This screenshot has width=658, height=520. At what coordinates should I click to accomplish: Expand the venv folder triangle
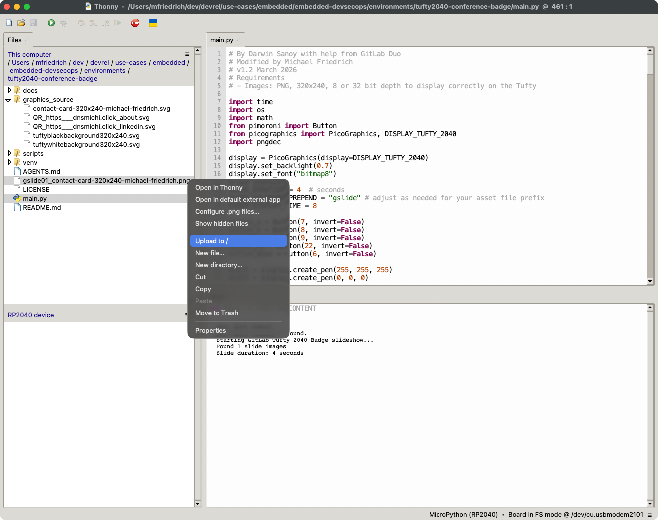[x=9, y=162]
